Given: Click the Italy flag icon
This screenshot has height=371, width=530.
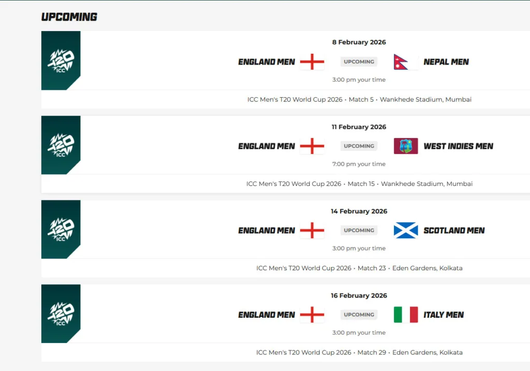Looking at the screenshot, I should (406, 315).
